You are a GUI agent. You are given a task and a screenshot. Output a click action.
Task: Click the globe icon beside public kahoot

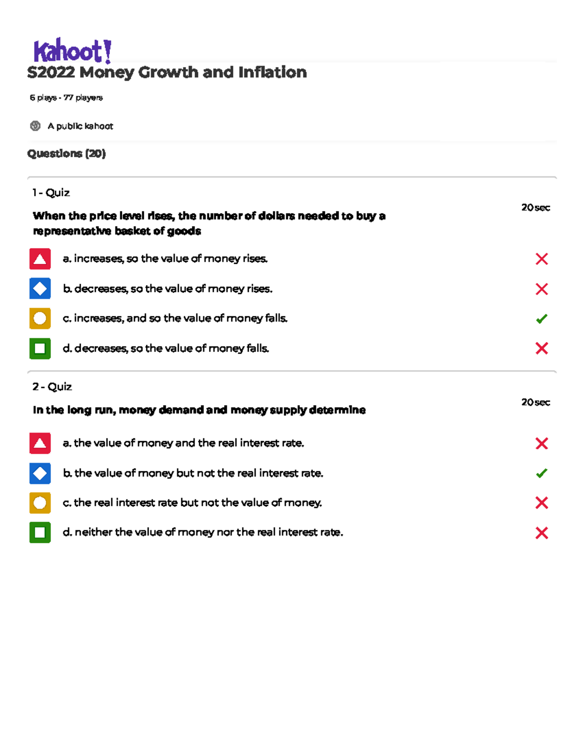pyautogui.click(x=35, y=126)
